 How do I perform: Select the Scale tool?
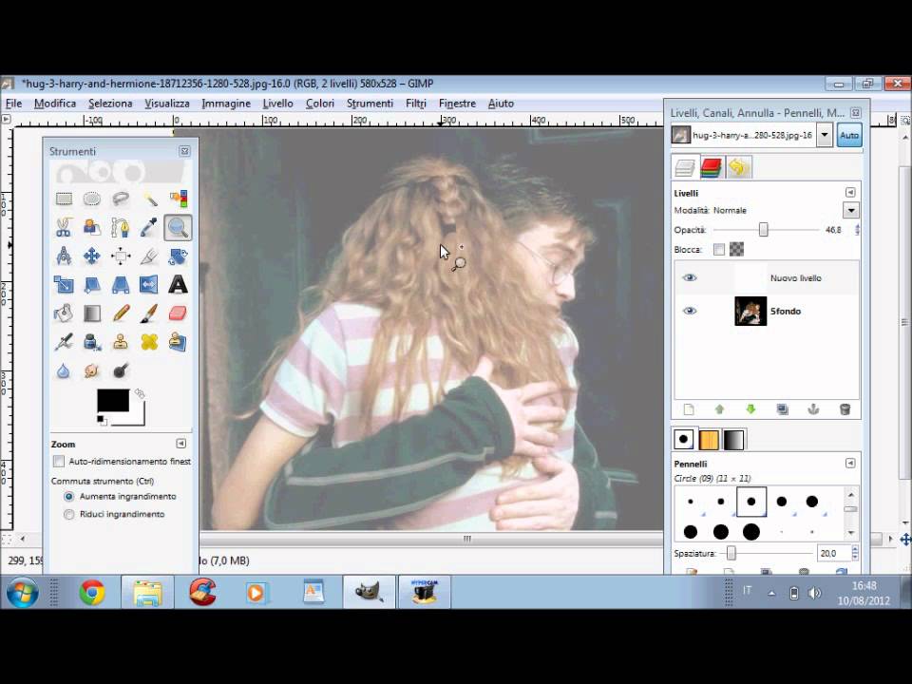(64, 284)
